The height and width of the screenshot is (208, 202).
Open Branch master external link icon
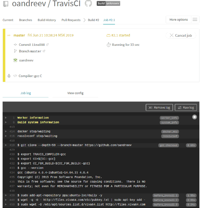[x=44, y=51]
